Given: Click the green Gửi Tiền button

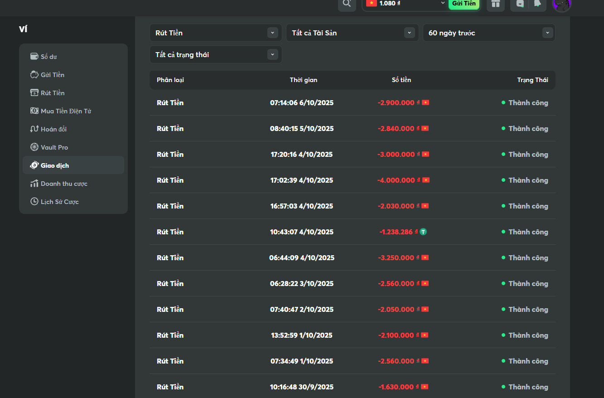Looking at the screenshot, I should click(x=464, y=4).
